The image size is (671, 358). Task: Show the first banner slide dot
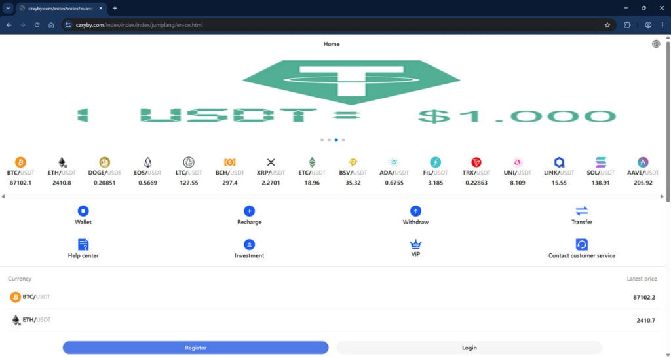[322, 140]
